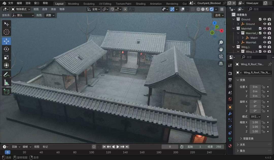Open the Object properties tab
274x160 pixels.
coord(230,107)
